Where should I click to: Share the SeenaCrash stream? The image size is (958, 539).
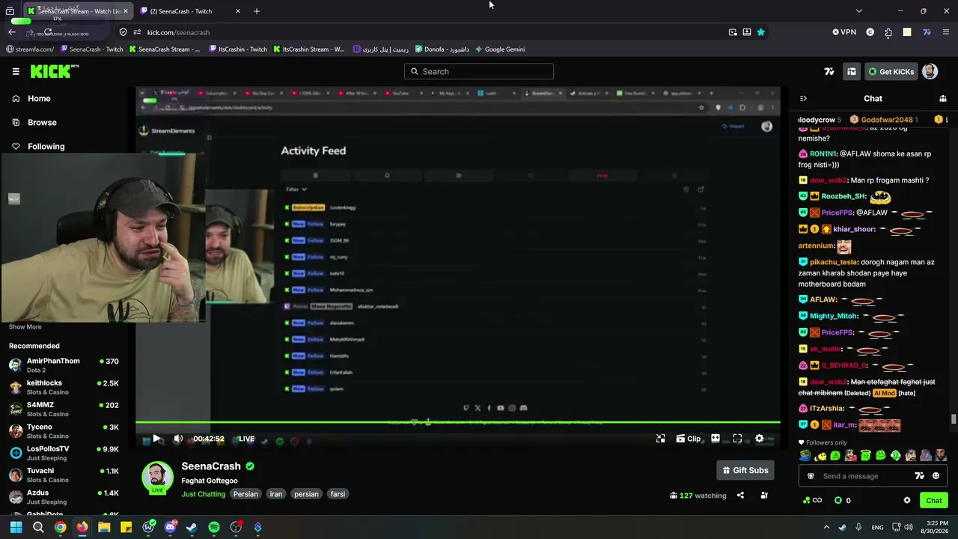(x=740, y=495)
